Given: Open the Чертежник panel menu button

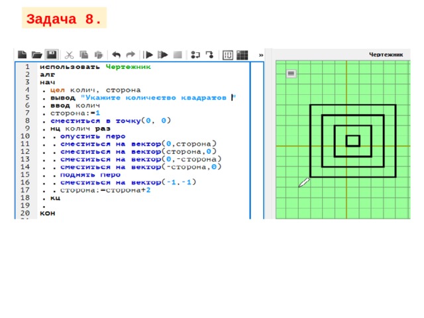Looking at the screenshot, I should (291, 74).
